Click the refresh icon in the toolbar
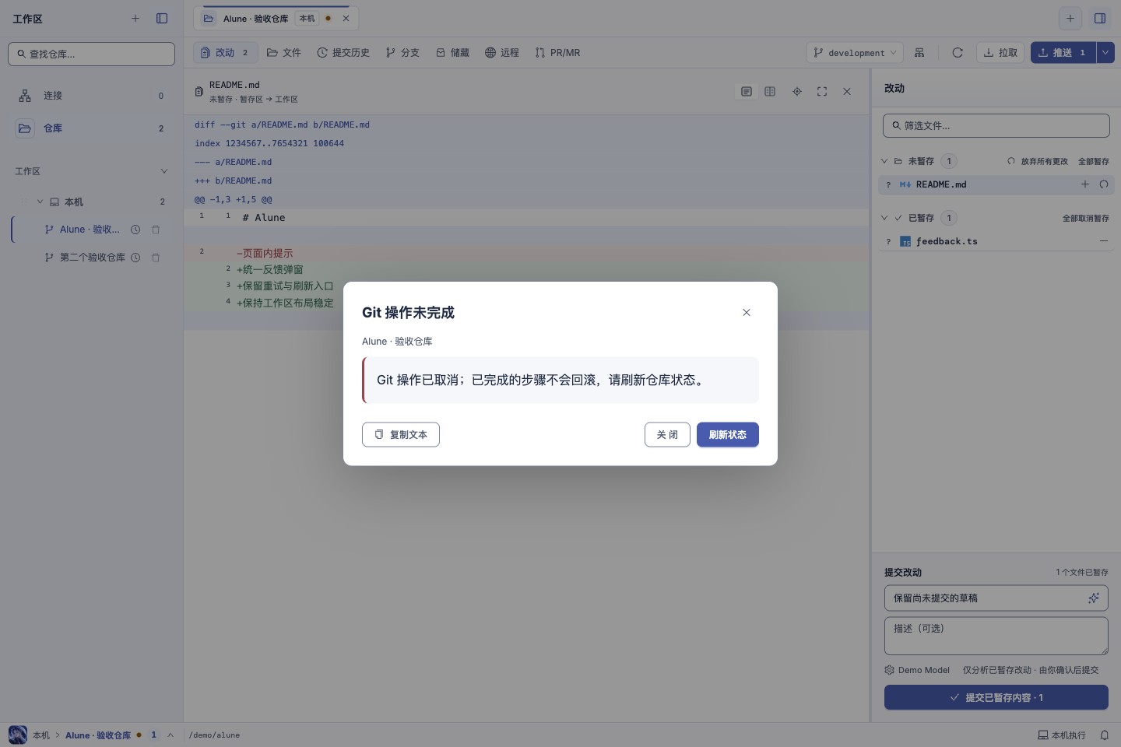Viewport: 1121px width, 747px height. pyautogui.click(x=958, y=52)
